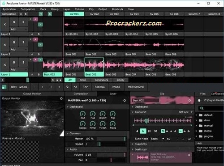
Task: Solo Layer 1 with the S button
Action: coord(23,63)
